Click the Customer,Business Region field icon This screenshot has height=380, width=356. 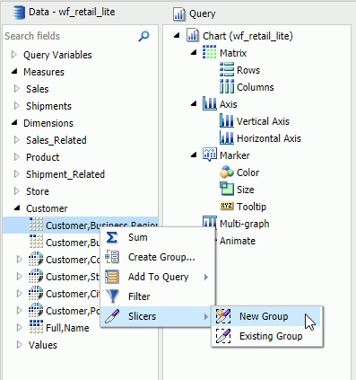click(36, 225)
